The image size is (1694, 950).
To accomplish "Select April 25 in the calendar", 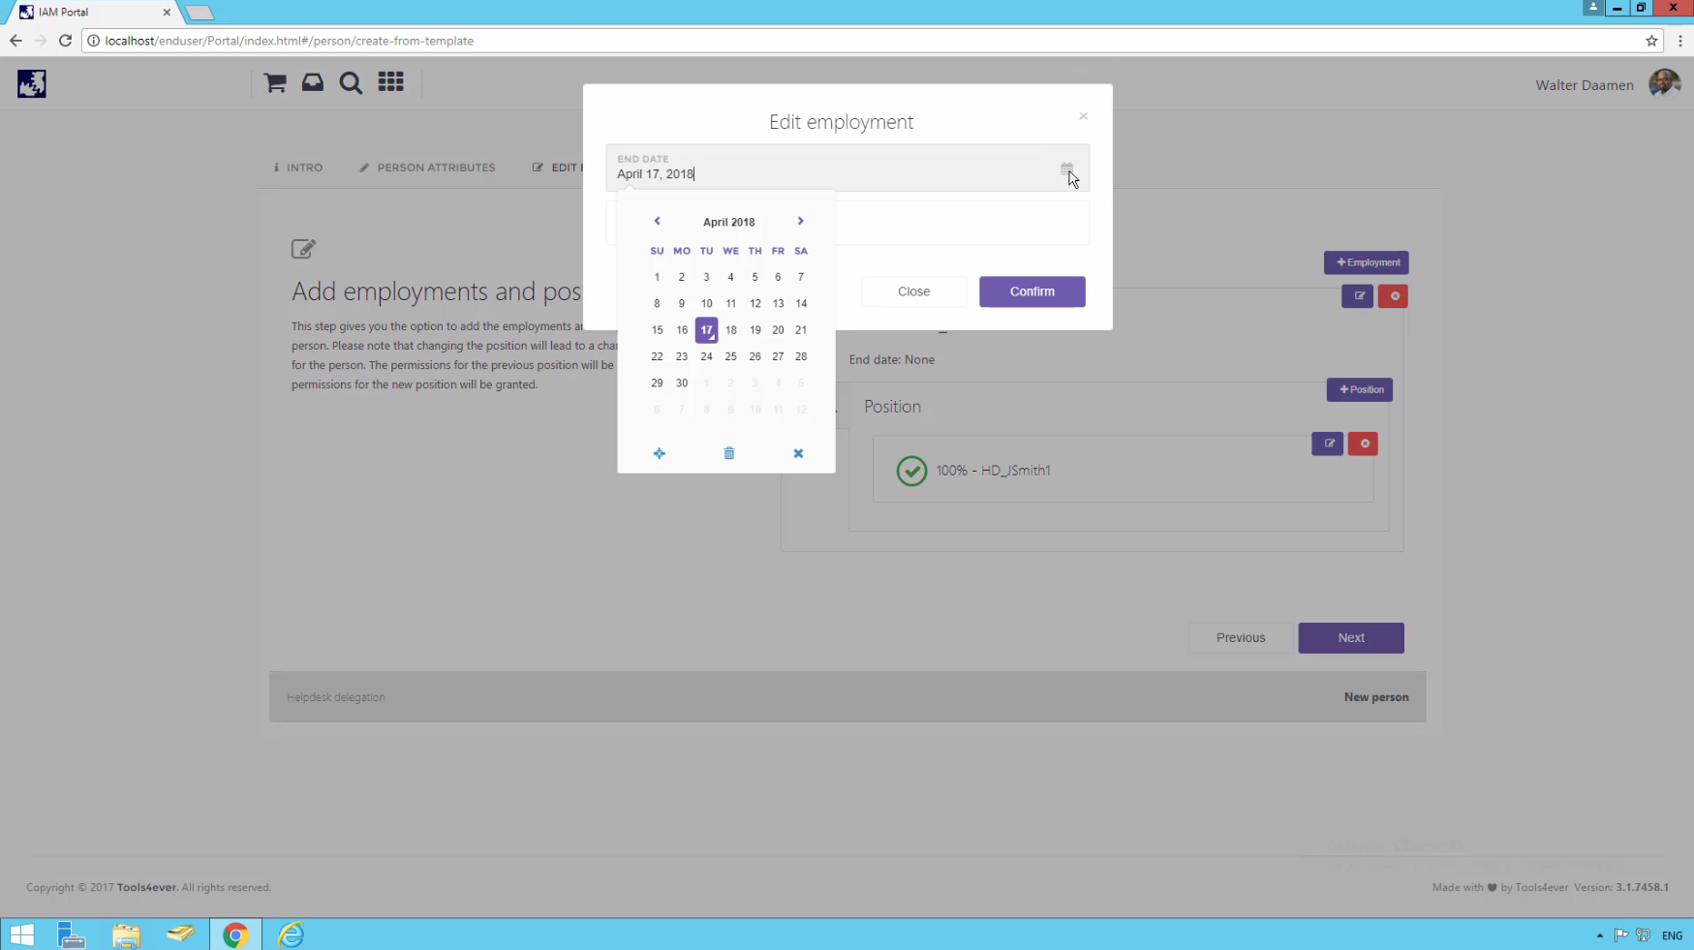I will click(x=730, y=356).
